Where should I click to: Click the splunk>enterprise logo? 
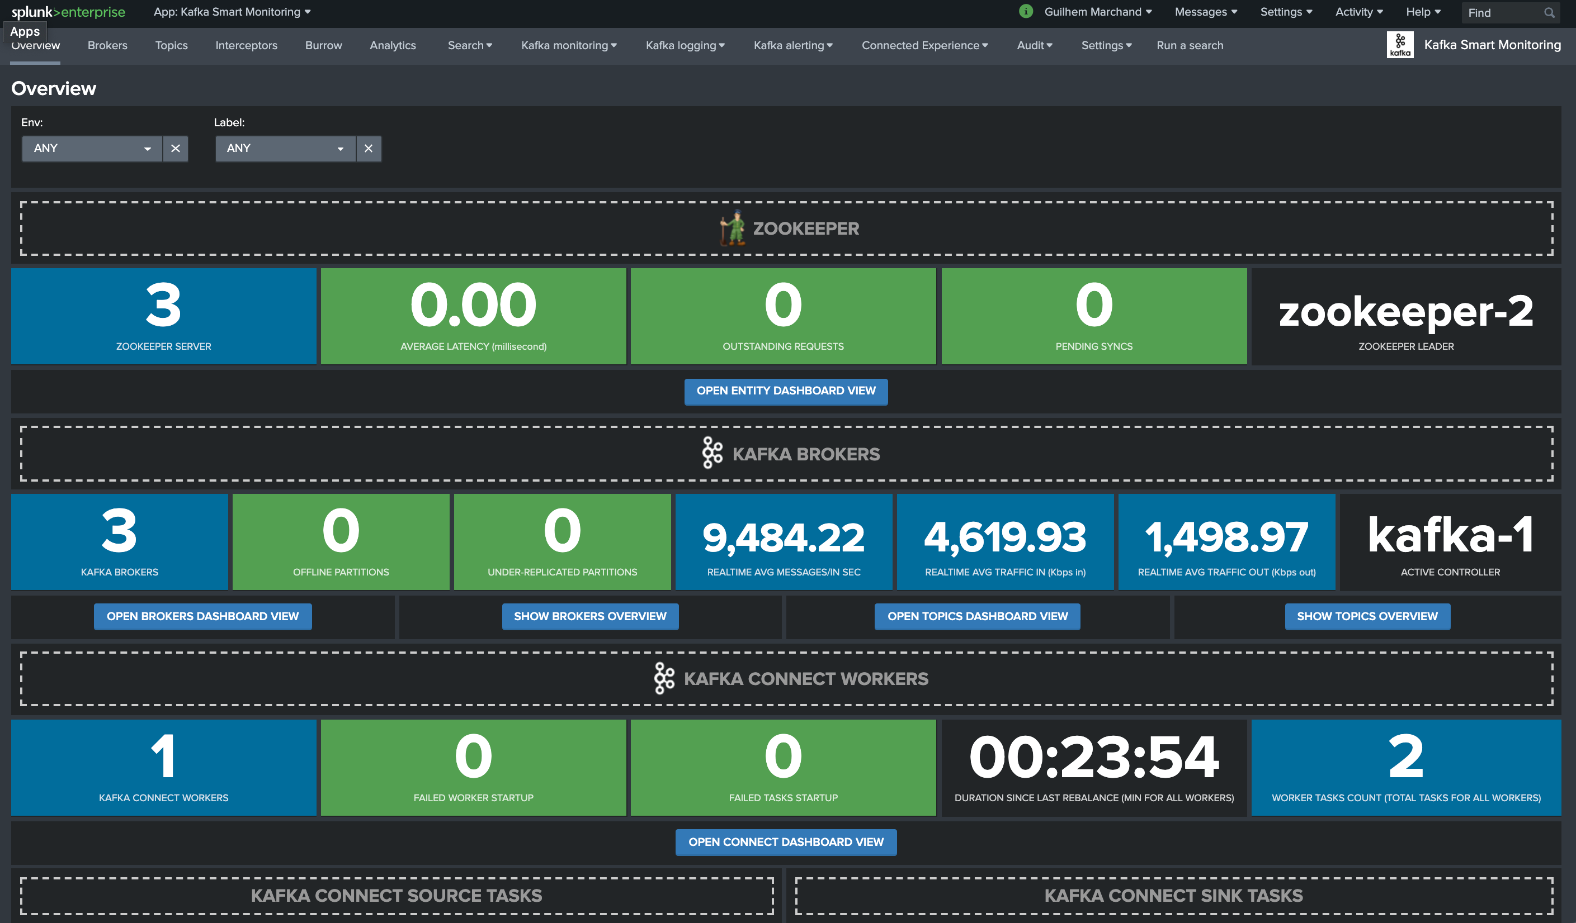coord(68,12)
